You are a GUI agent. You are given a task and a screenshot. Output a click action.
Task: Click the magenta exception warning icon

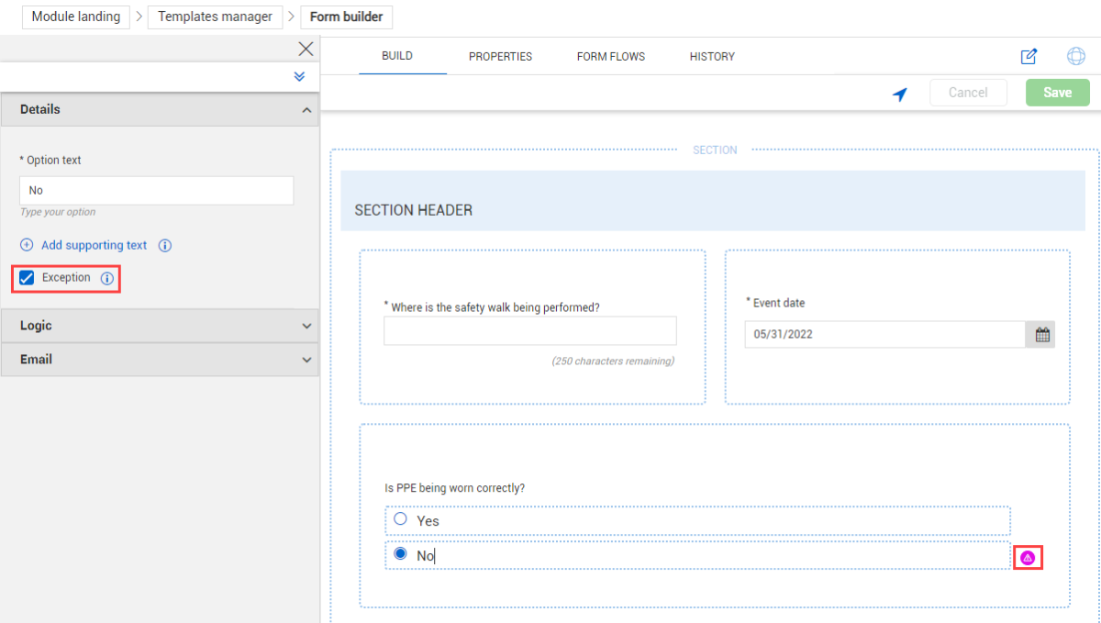1028,557
